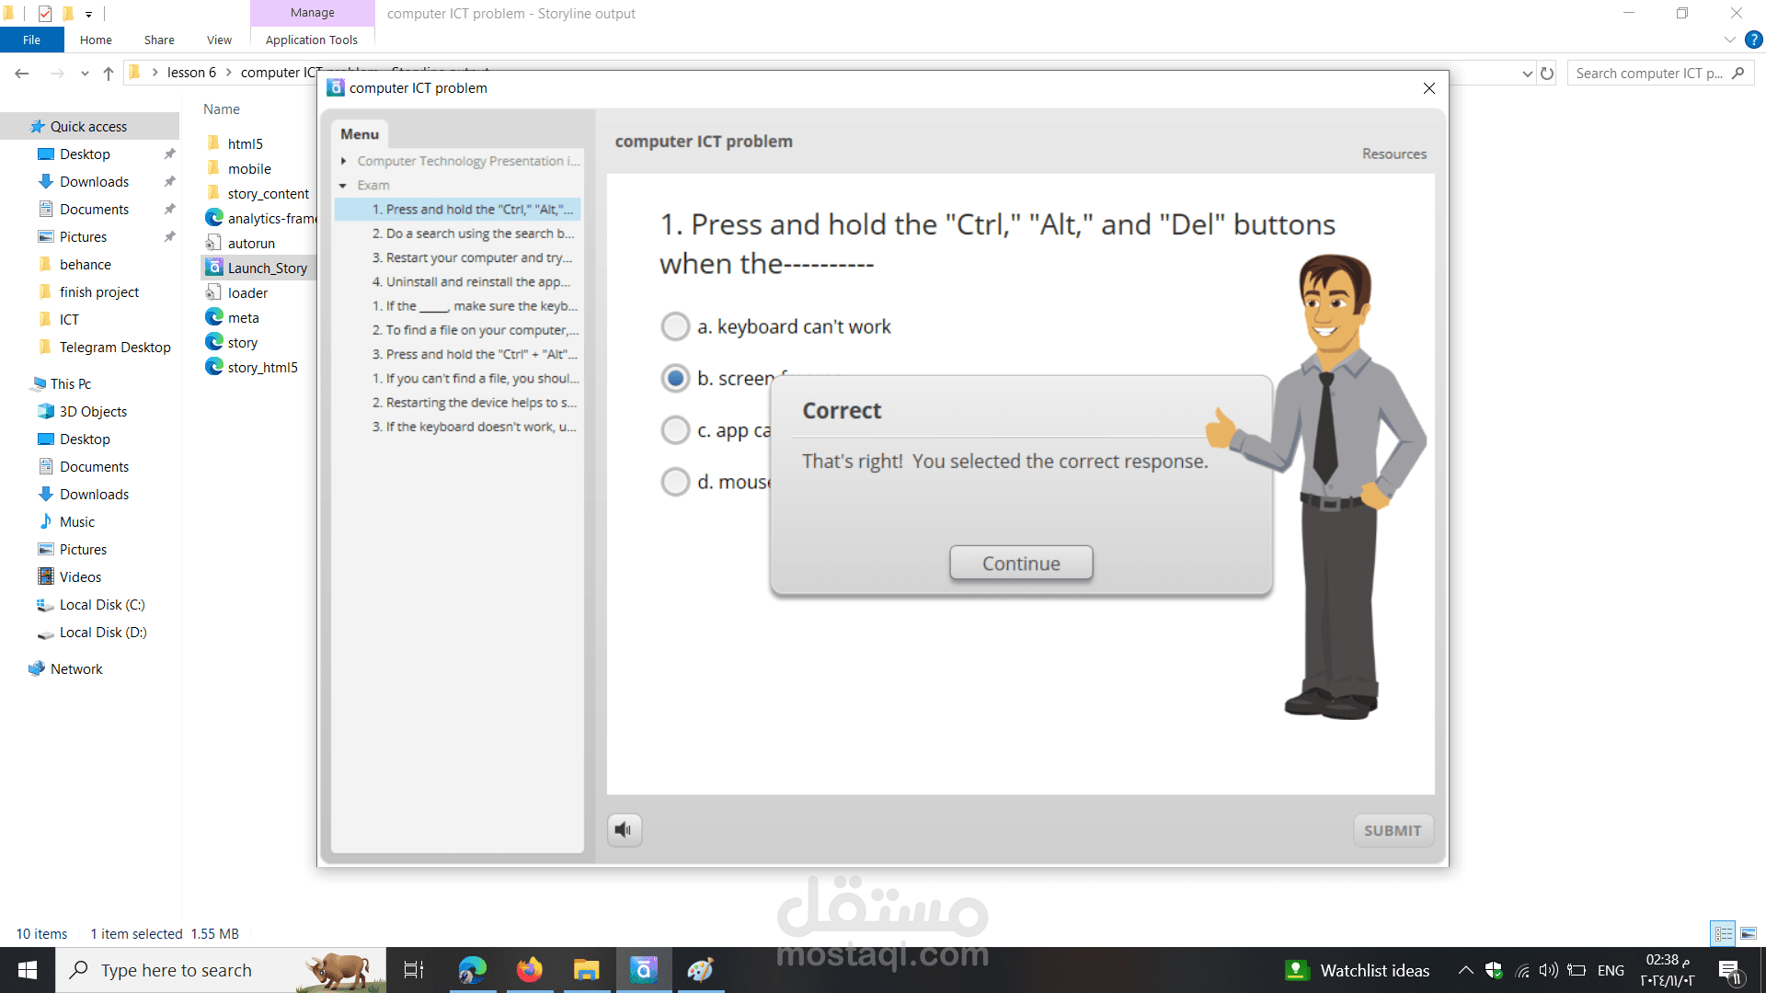Open the Paint icon in the taskbar
The height and width of the screenshot is (993, 1766).
700,970
